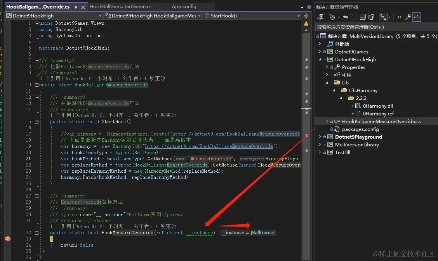Collapse the StartHook method at line 15

[36, 122]
